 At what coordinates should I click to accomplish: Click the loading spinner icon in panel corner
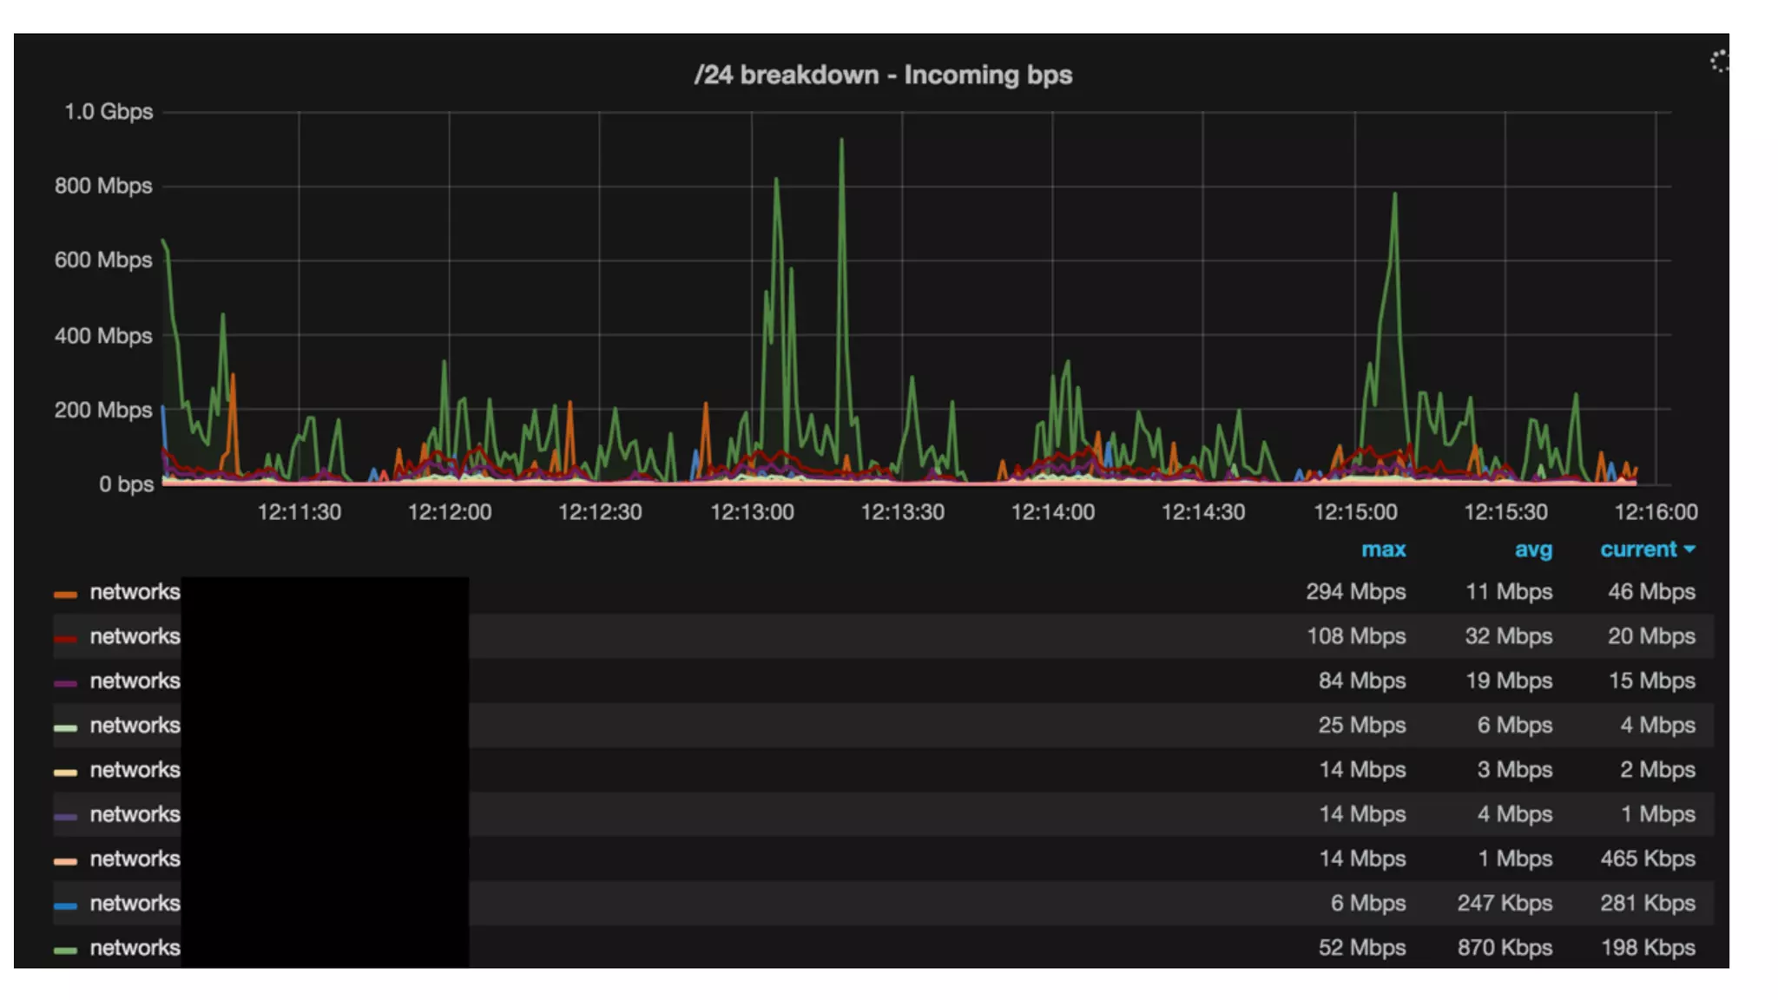[1719, 62]
